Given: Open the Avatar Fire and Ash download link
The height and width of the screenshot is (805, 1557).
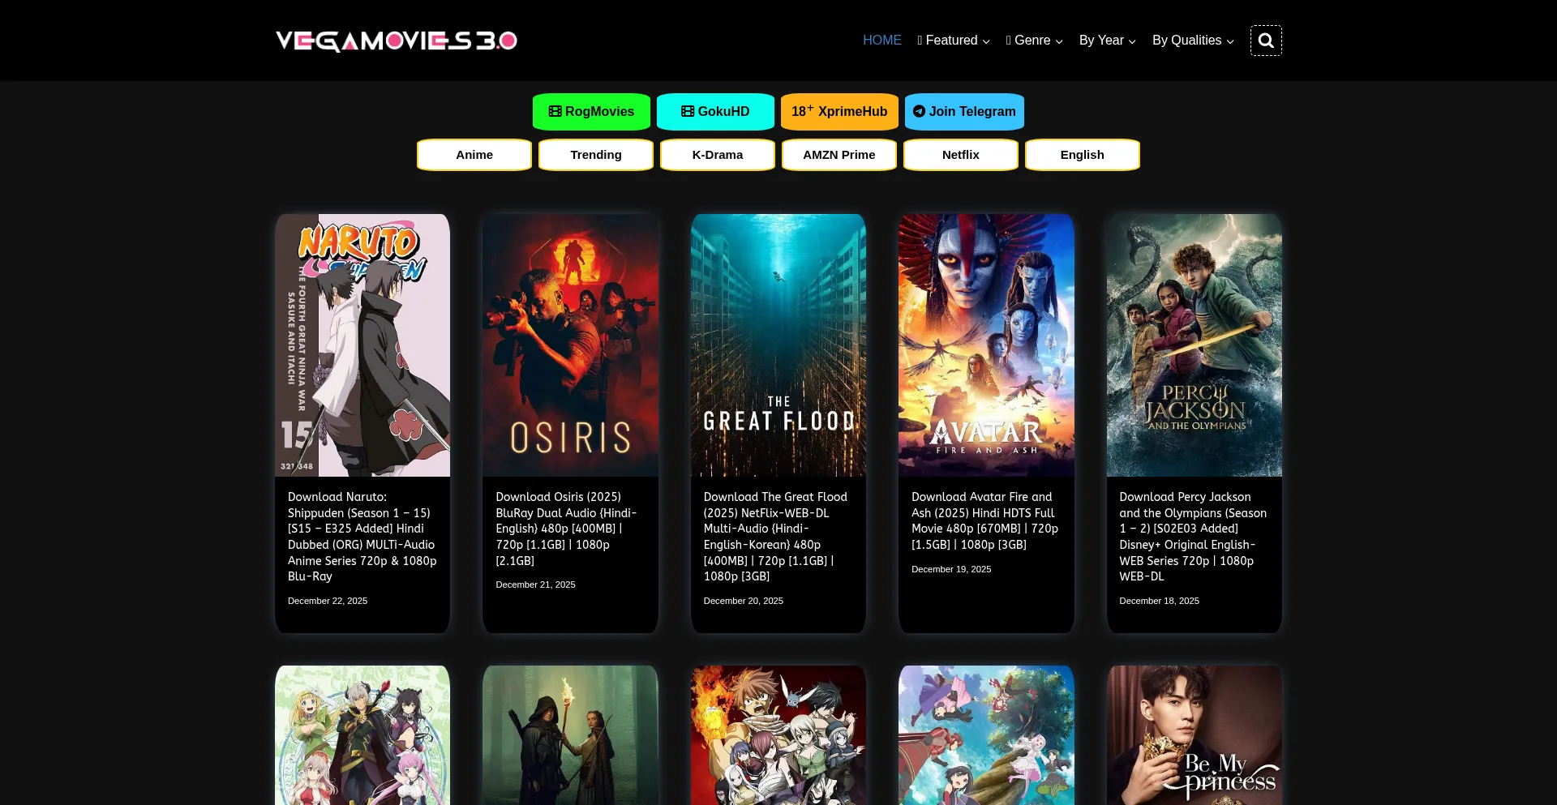Looking at the screenshot, I should [984, 520].
